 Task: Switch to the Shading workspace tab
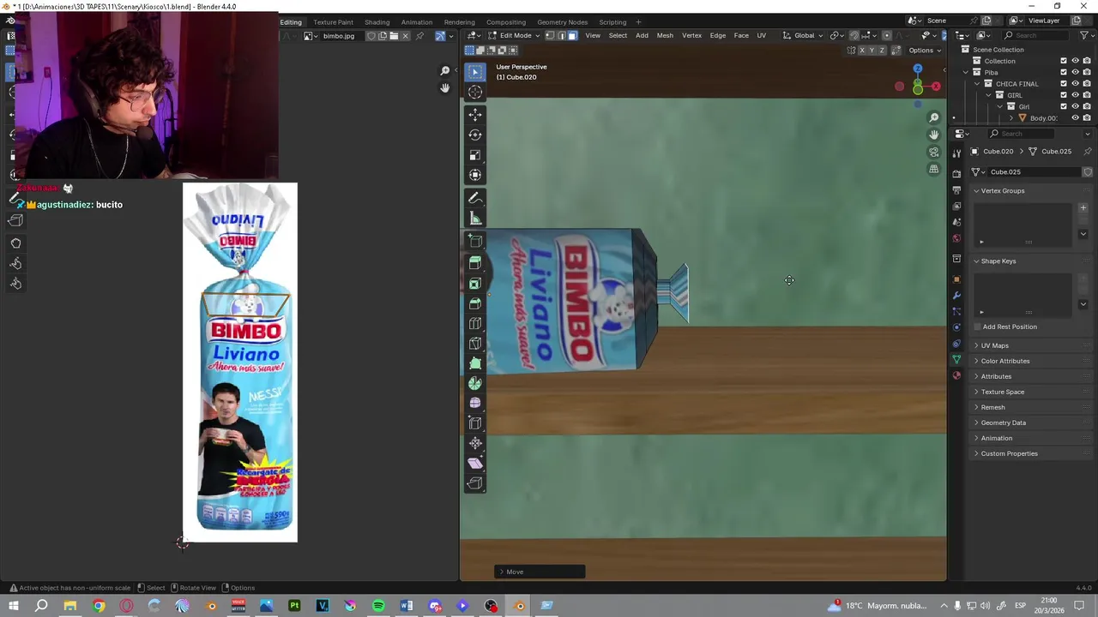click(x=377, y=22)
